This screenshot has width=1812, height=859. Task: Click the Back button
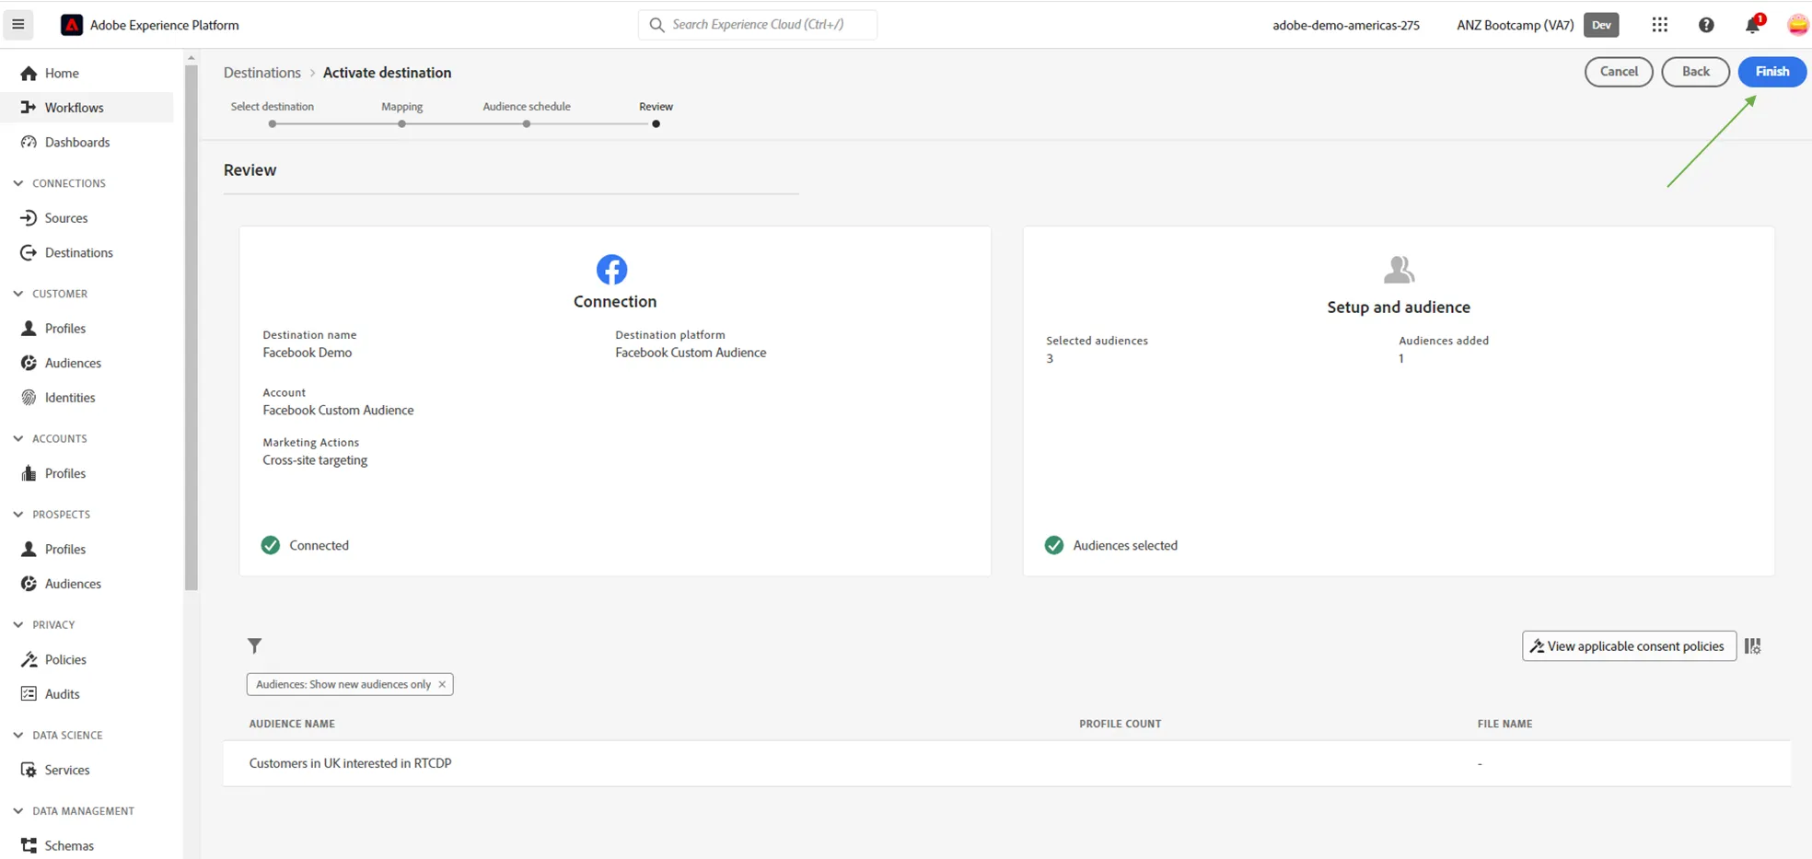coord(1695,72)
